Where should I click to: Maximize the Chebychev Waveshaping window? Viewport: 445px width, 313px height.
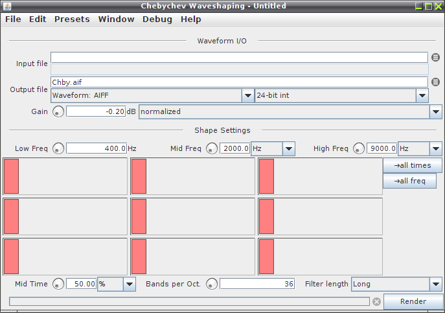429,6
